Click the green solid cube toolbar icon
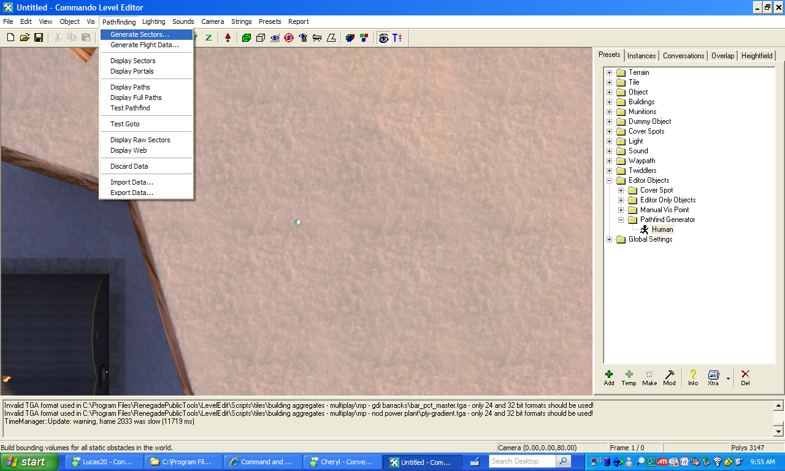 click(x=247, y=37)
